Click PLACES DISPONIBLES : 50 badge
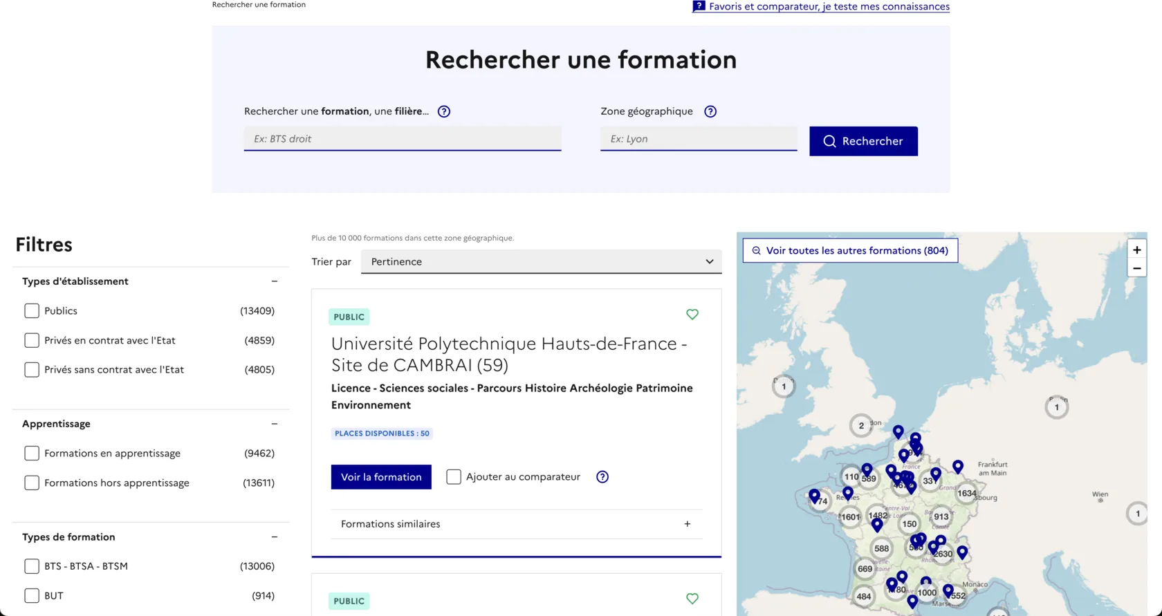Screen dimensions: 1162x616 tap(382, 433)
